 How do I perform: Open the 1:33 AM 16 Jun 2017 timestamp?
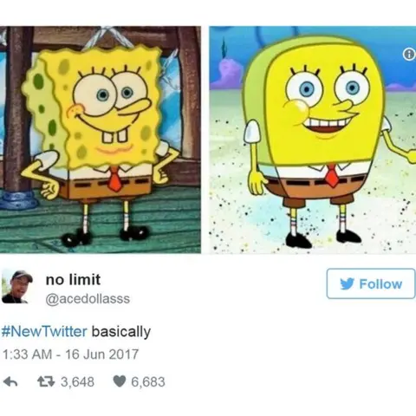70,354
